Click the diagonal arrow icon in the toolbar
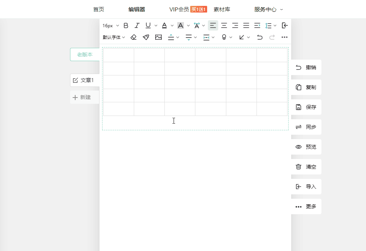Screen dimensions: 366x251 click(x=242, y=37)
